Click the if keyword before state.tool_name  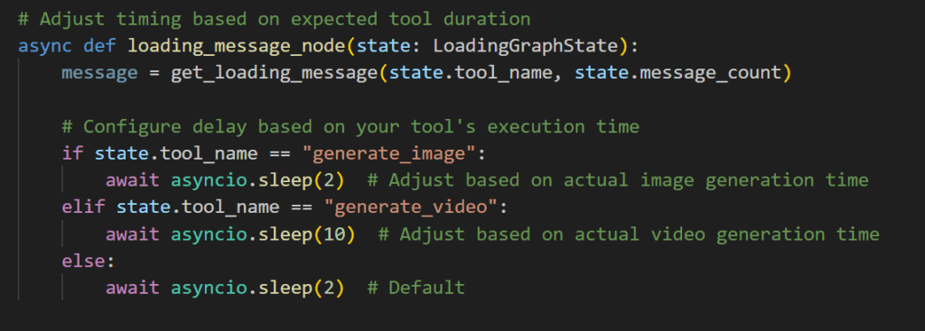point(72,153)
